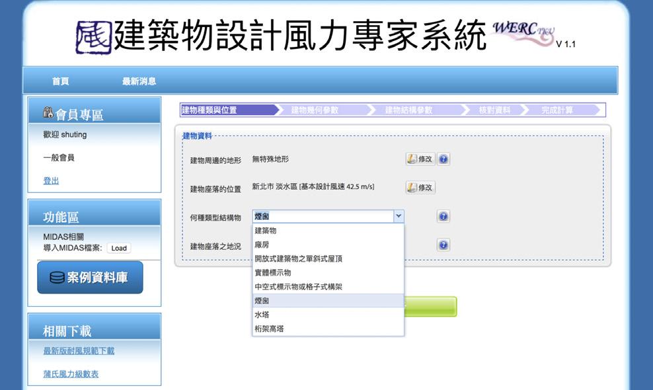653x390 pixels.
Task: Select 廠房 from the dropdown list
Action: tap(328, 245)
